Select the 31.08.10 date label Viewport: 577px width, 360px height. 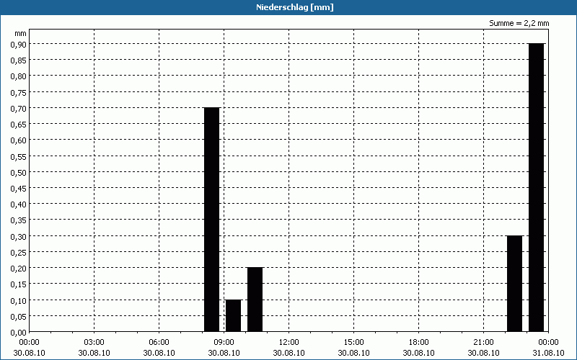[x=548, y=353]
